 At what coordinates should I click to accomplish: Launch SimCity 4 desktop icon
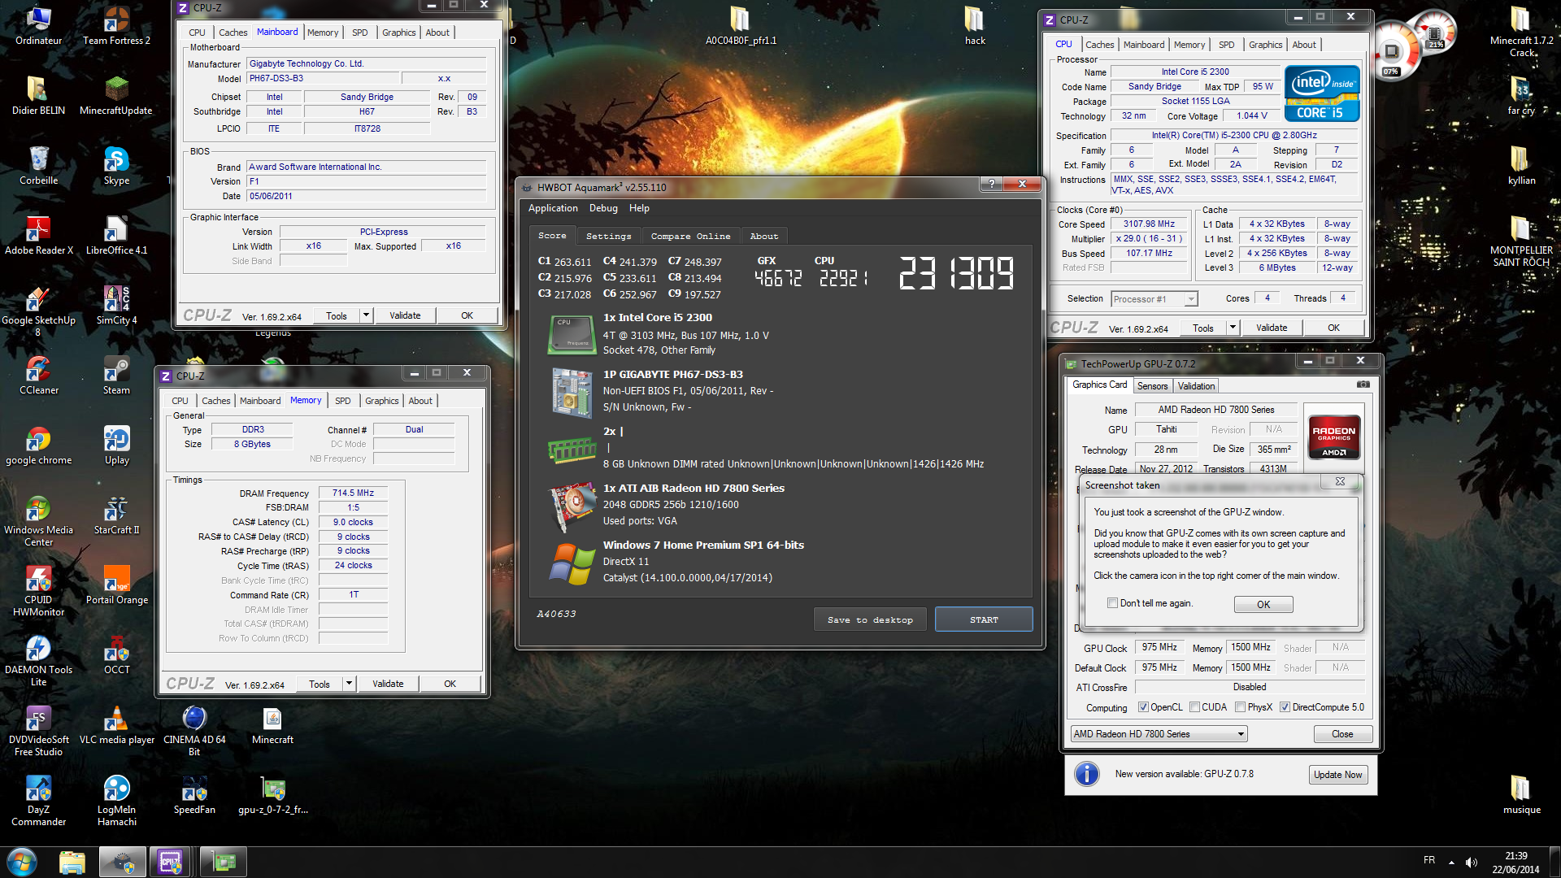tap(116, 306)
